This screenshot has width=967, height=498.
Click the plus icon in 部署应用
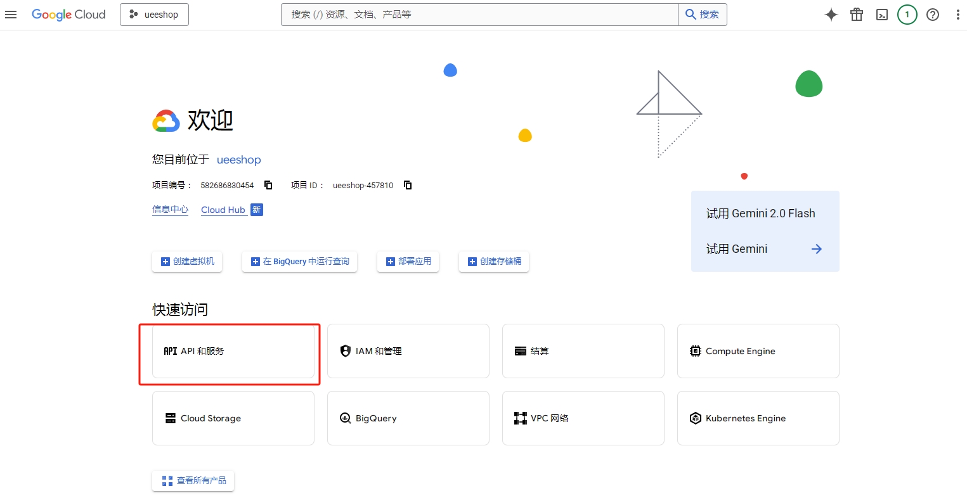click(391, 262)
